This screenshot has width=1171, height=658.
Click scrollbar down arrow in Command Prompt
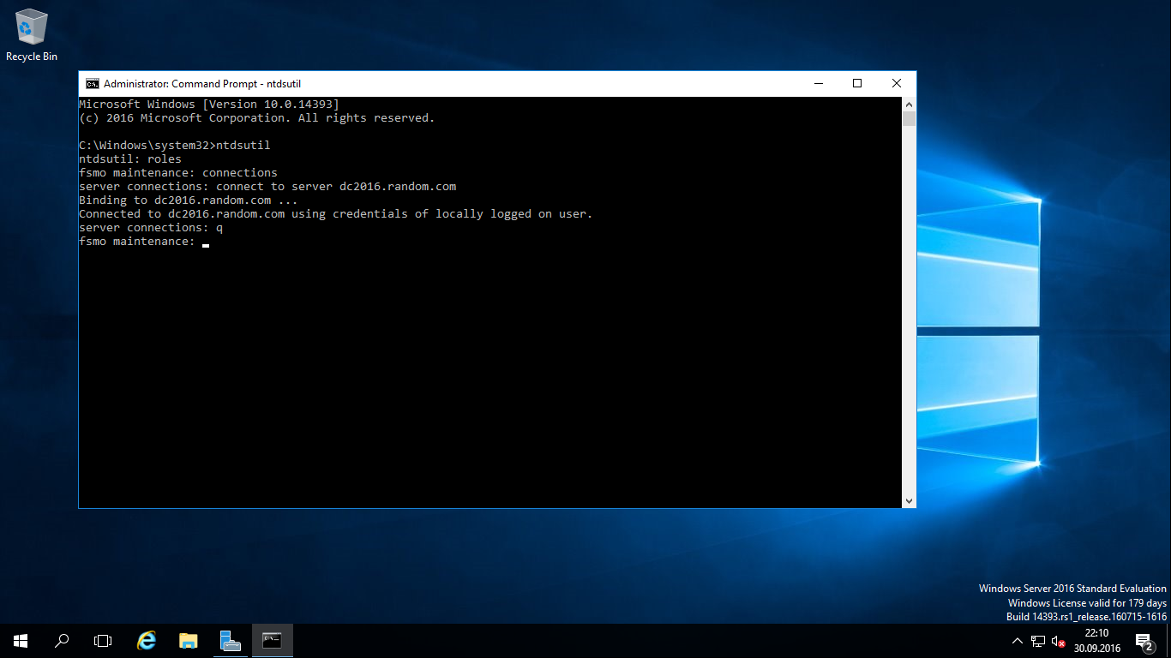coord(909,500)
